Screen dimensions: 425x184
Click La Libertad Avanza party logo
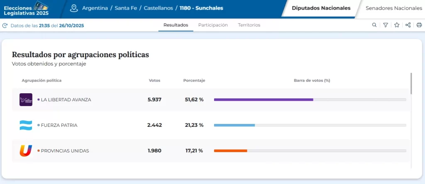point(26,99)
